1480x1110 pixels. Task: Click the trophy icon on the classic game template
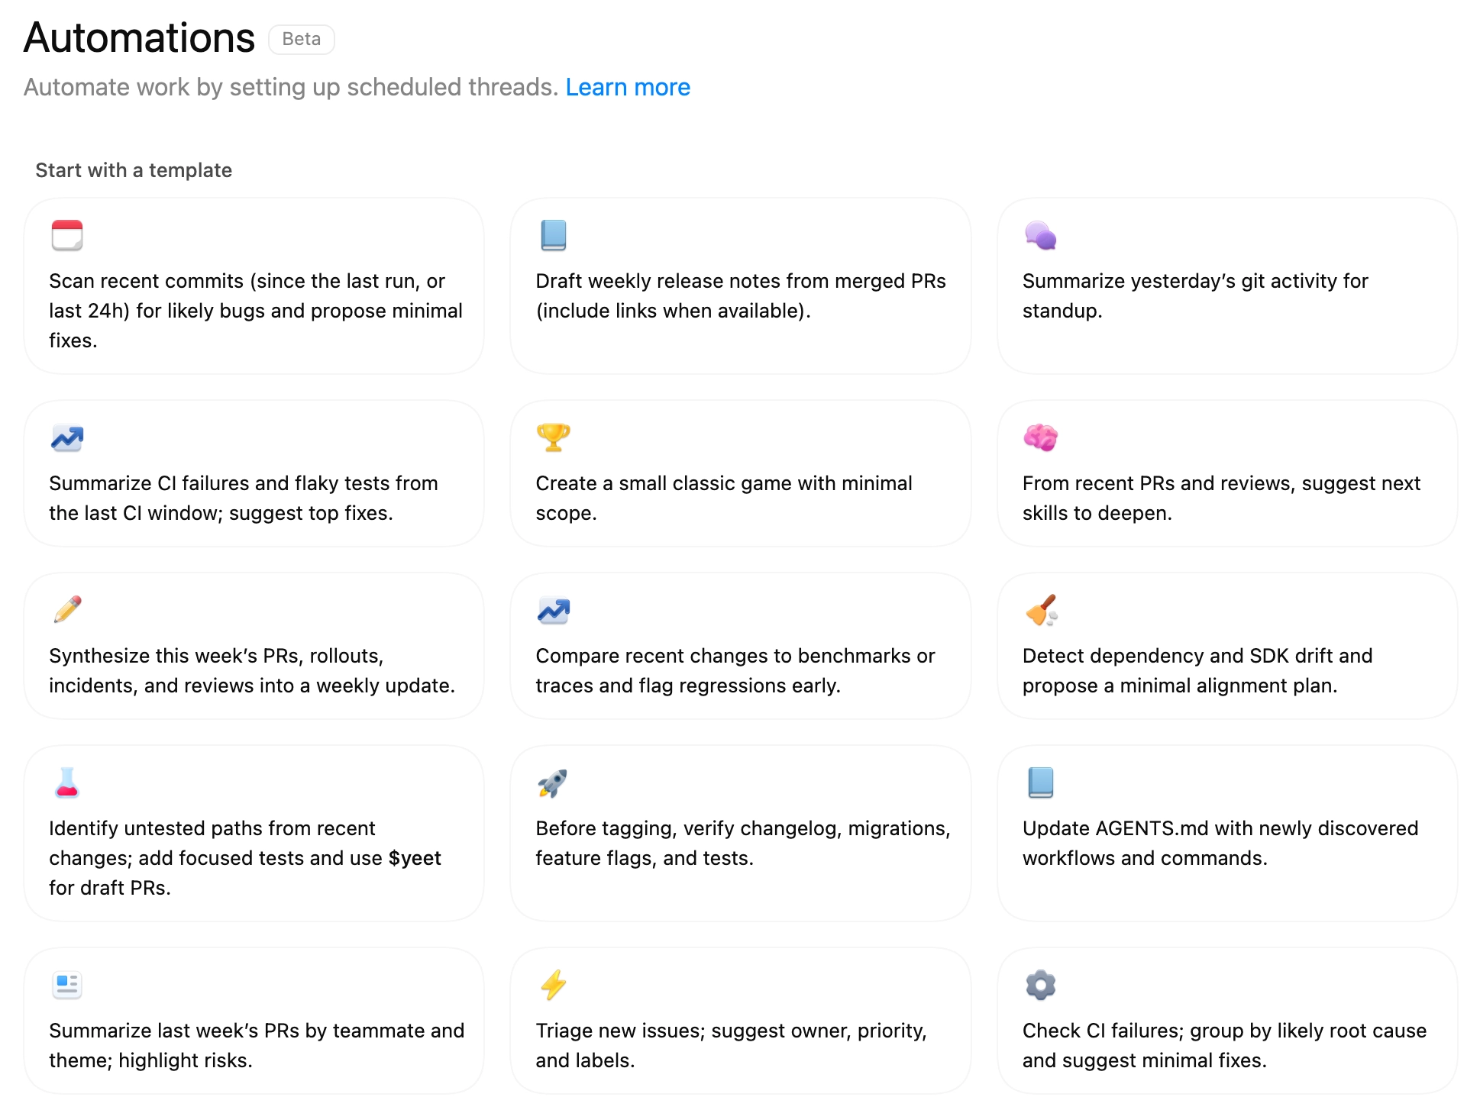[x=554, y=438]
